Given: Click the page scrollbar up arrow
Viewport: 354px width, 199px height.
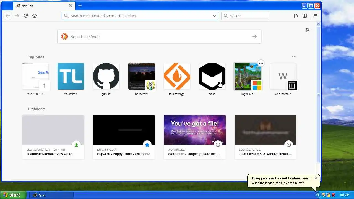Looking at the screenshot, I should pos(318,24).
